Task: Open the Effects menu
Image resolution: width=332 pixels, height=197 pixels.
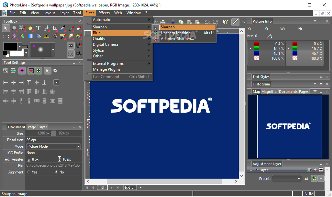Action: pyautogui.click(x=104, y=13)
